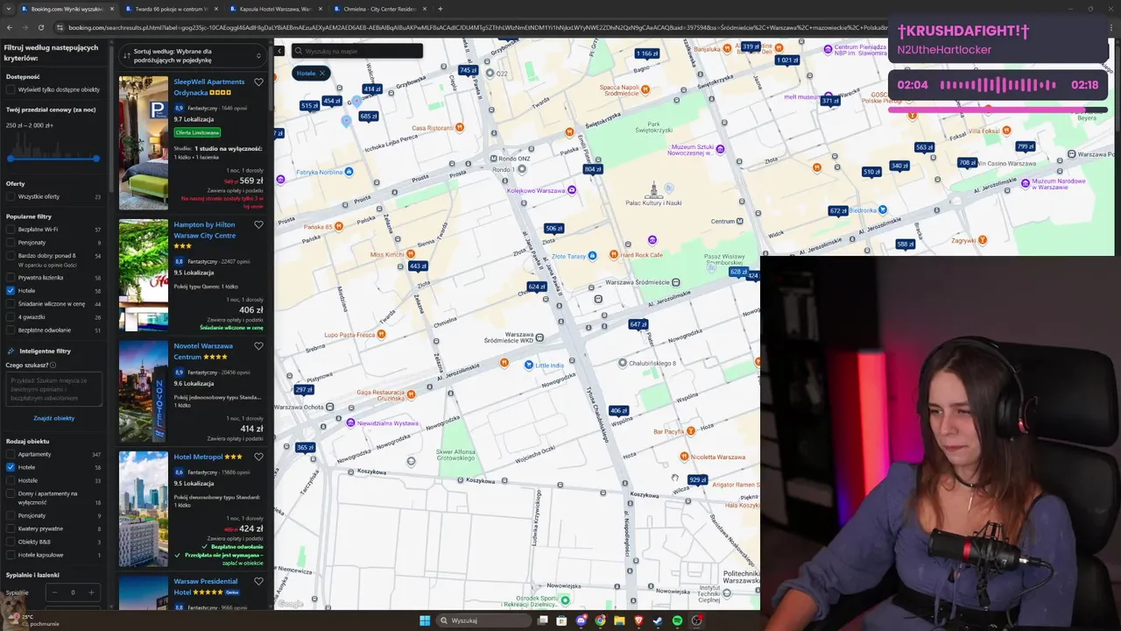1121x631 pixels.
Task: Click the Bar Pacyfik map marker
Action: (691, 430)
